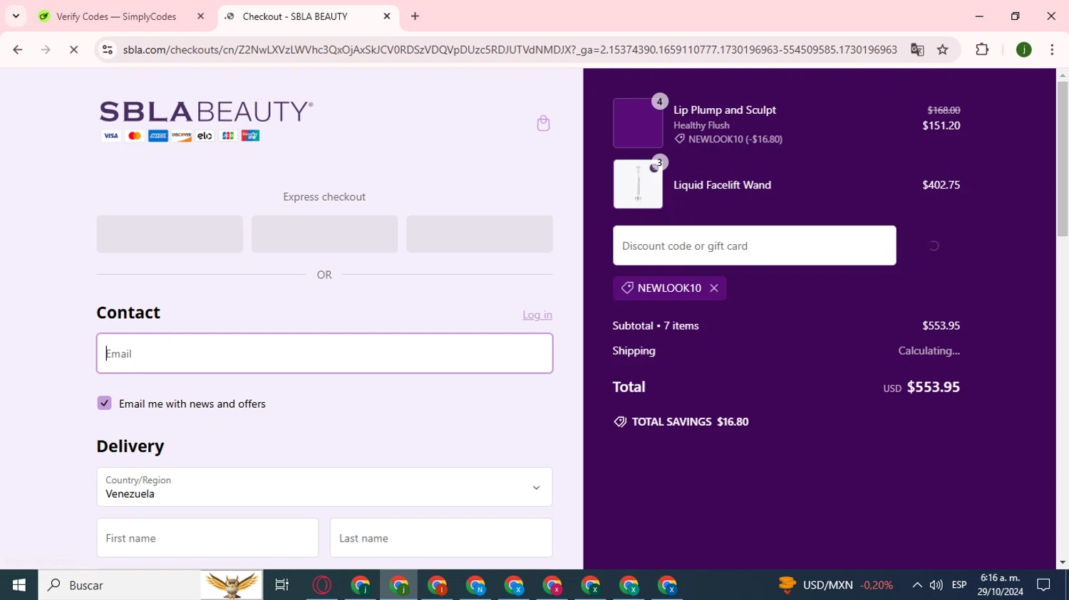This screenshot has height=600, width=1069.
Task: Show hidden system tray icons
Action: tap(917, 585)
